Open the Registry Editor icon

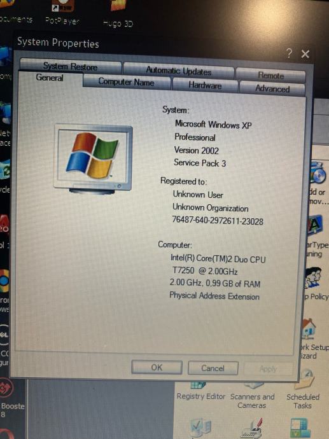pos(200,392)
